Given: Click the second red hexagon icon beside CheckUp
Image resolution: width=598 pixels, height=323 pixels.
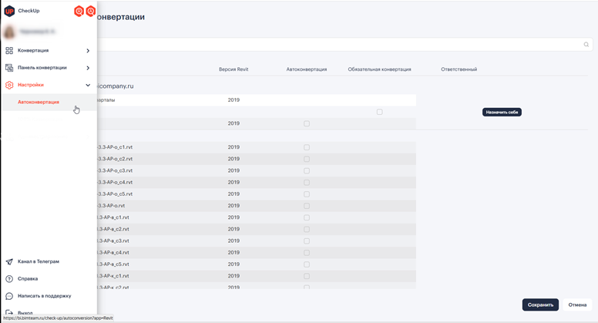Looking at the screenshot, I should 90,12.
